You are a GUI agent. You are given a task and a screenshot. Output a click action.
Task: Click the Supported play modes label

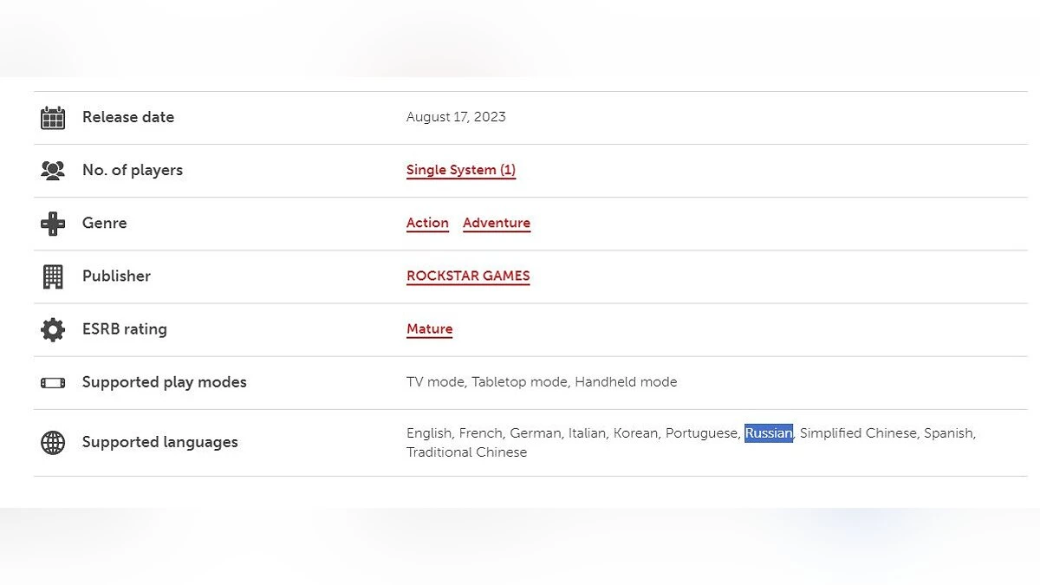click(x=164, y=381)
